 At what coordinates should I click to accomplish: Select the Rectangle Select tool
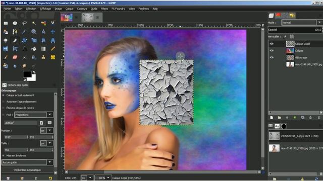coord(6,23)
